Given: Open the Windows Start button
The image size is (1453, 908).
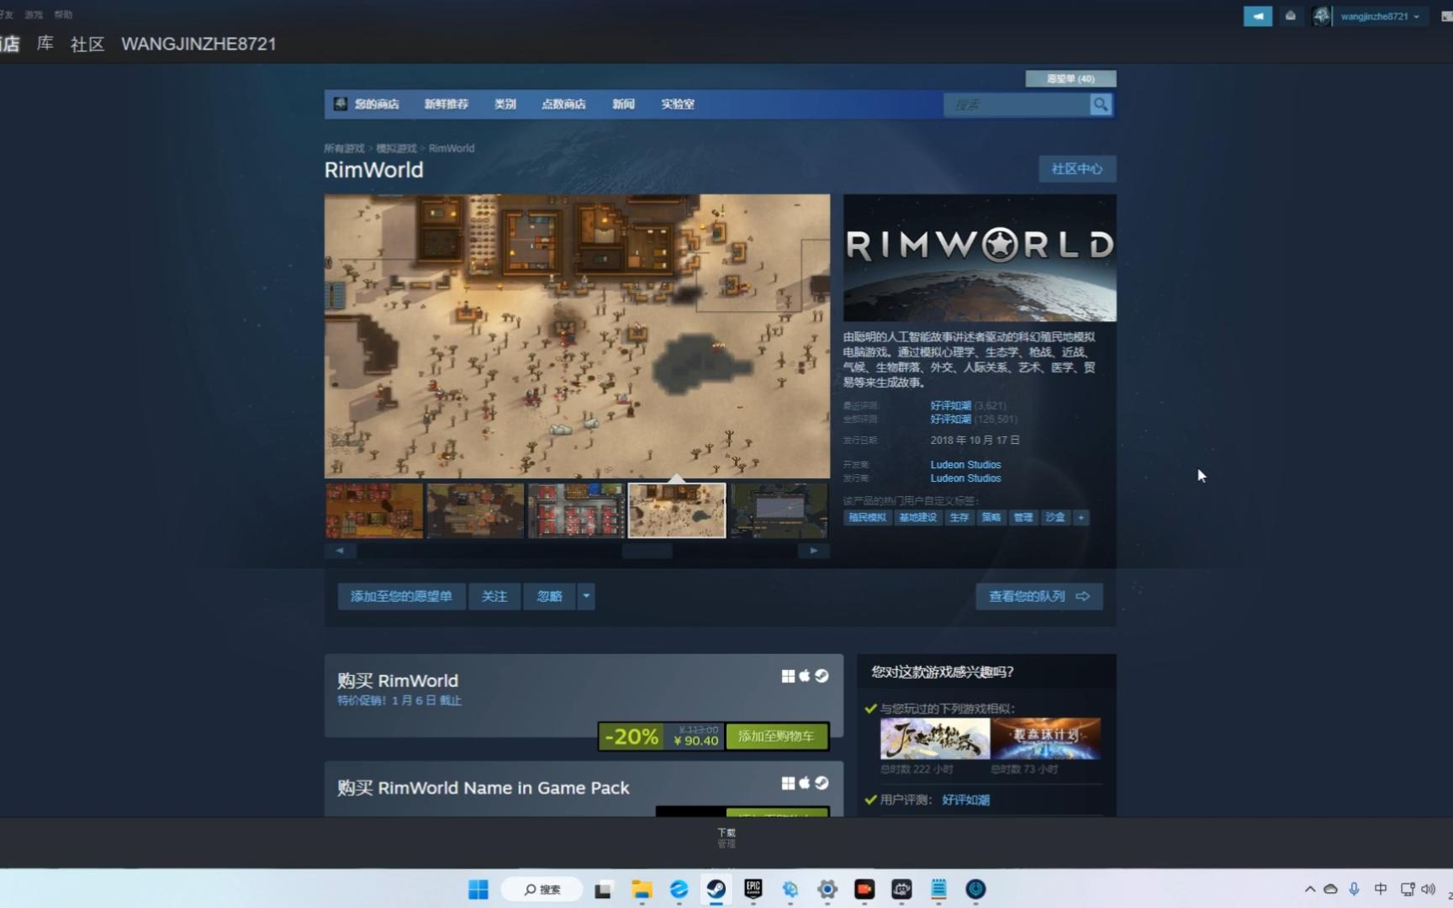Looking at the screenshot, I should pos(478,890).
